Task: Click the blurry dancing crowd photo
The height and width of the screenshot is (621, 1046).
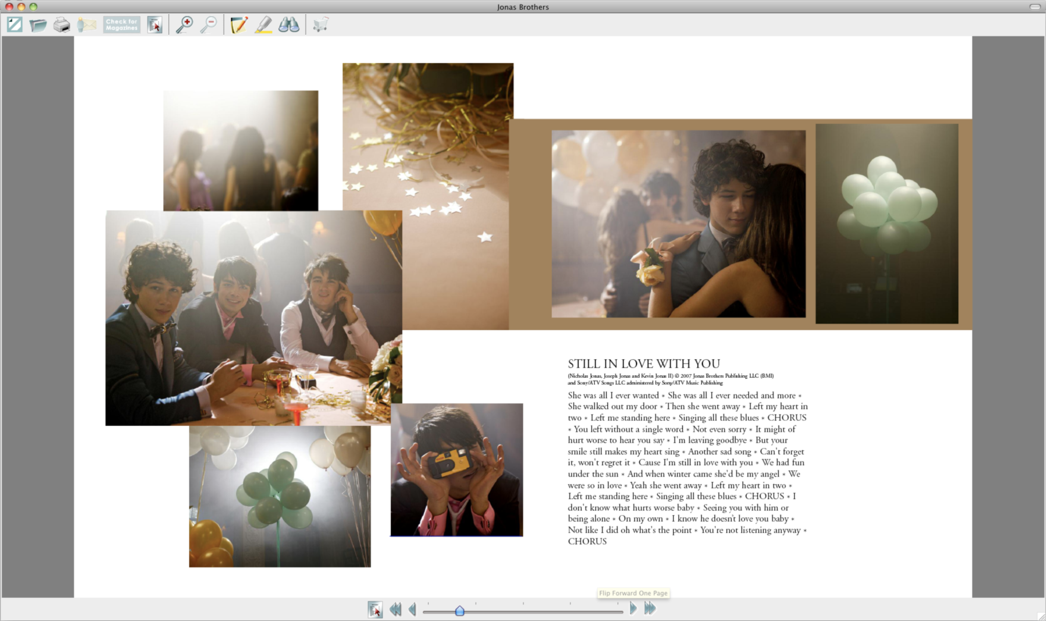Action: (x=241, y=151)
